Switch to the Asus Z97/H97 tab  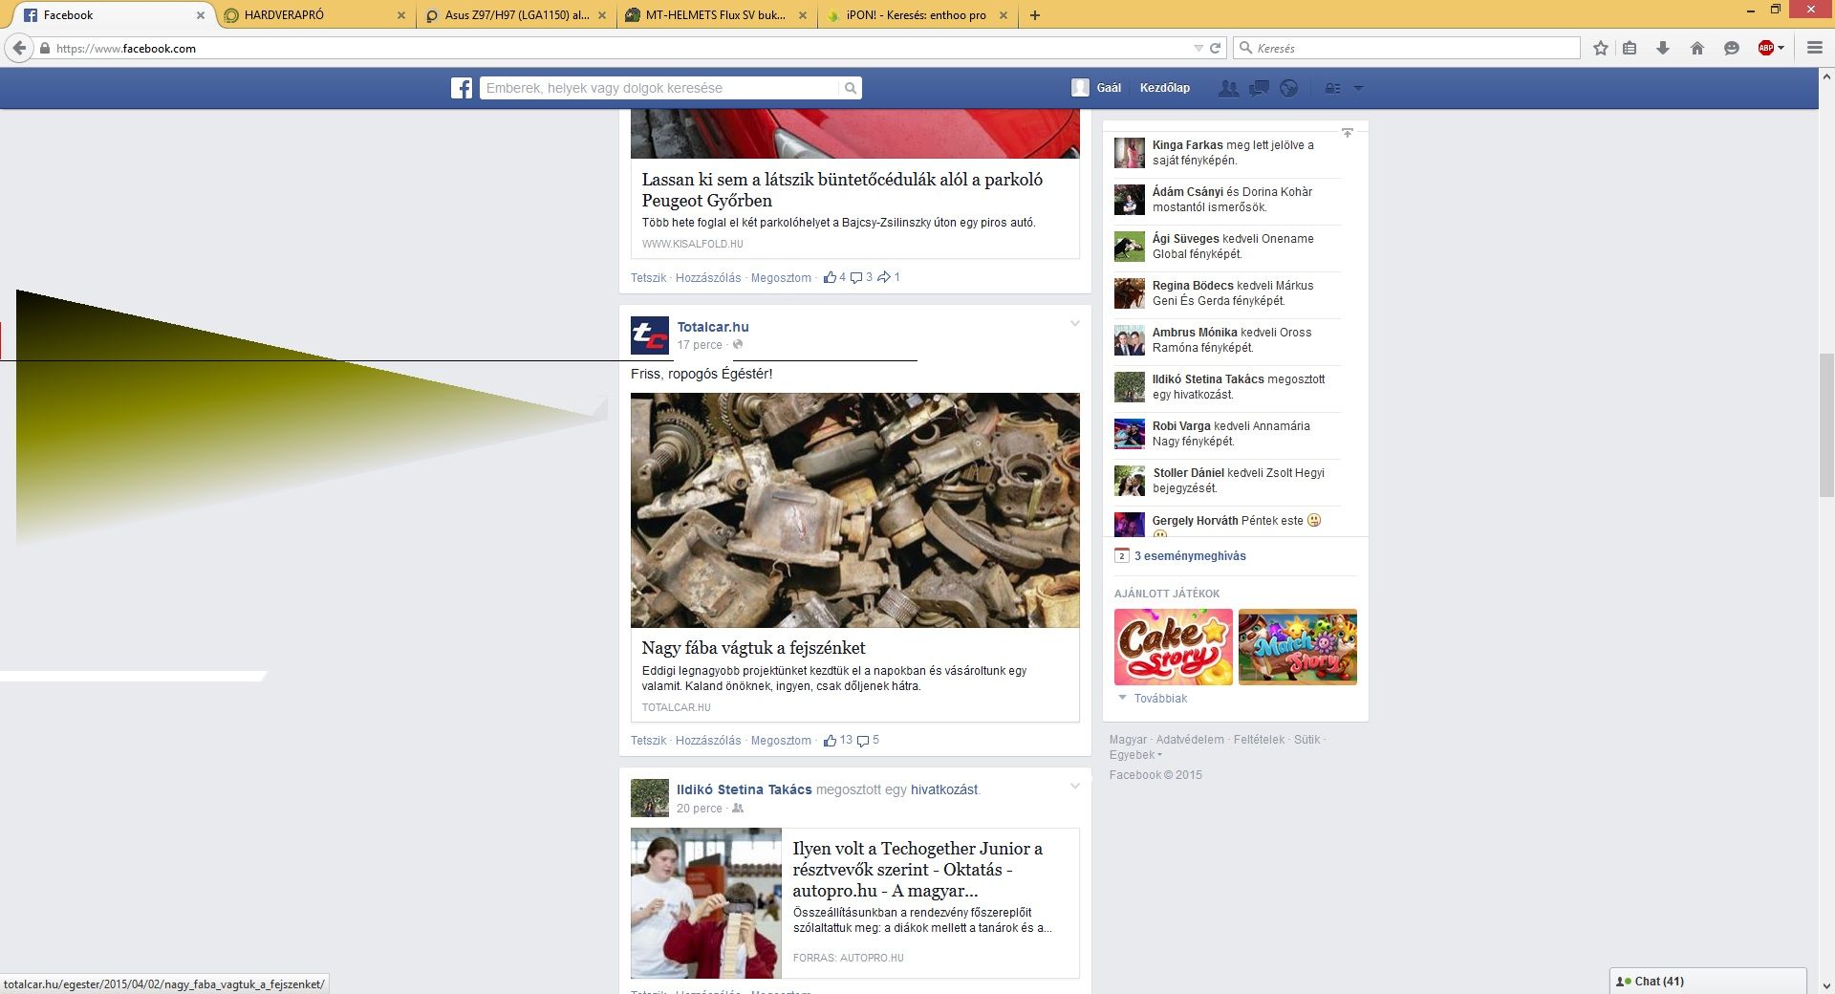point(516,15)
